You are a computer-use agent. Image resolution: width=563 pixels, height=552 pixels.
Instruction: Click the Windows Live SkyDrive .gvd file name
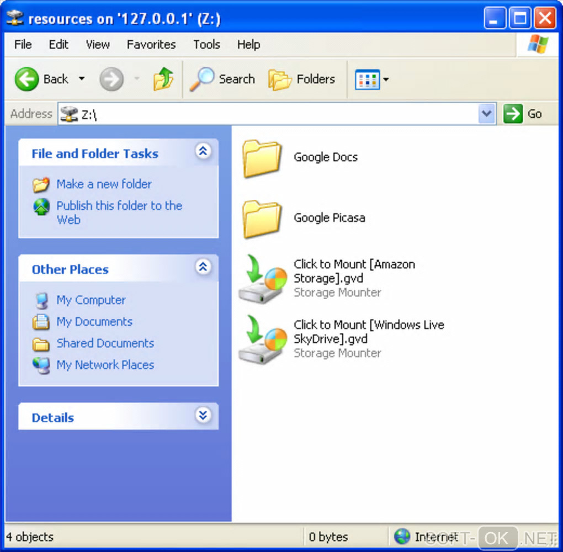click(x=369, y=332)
